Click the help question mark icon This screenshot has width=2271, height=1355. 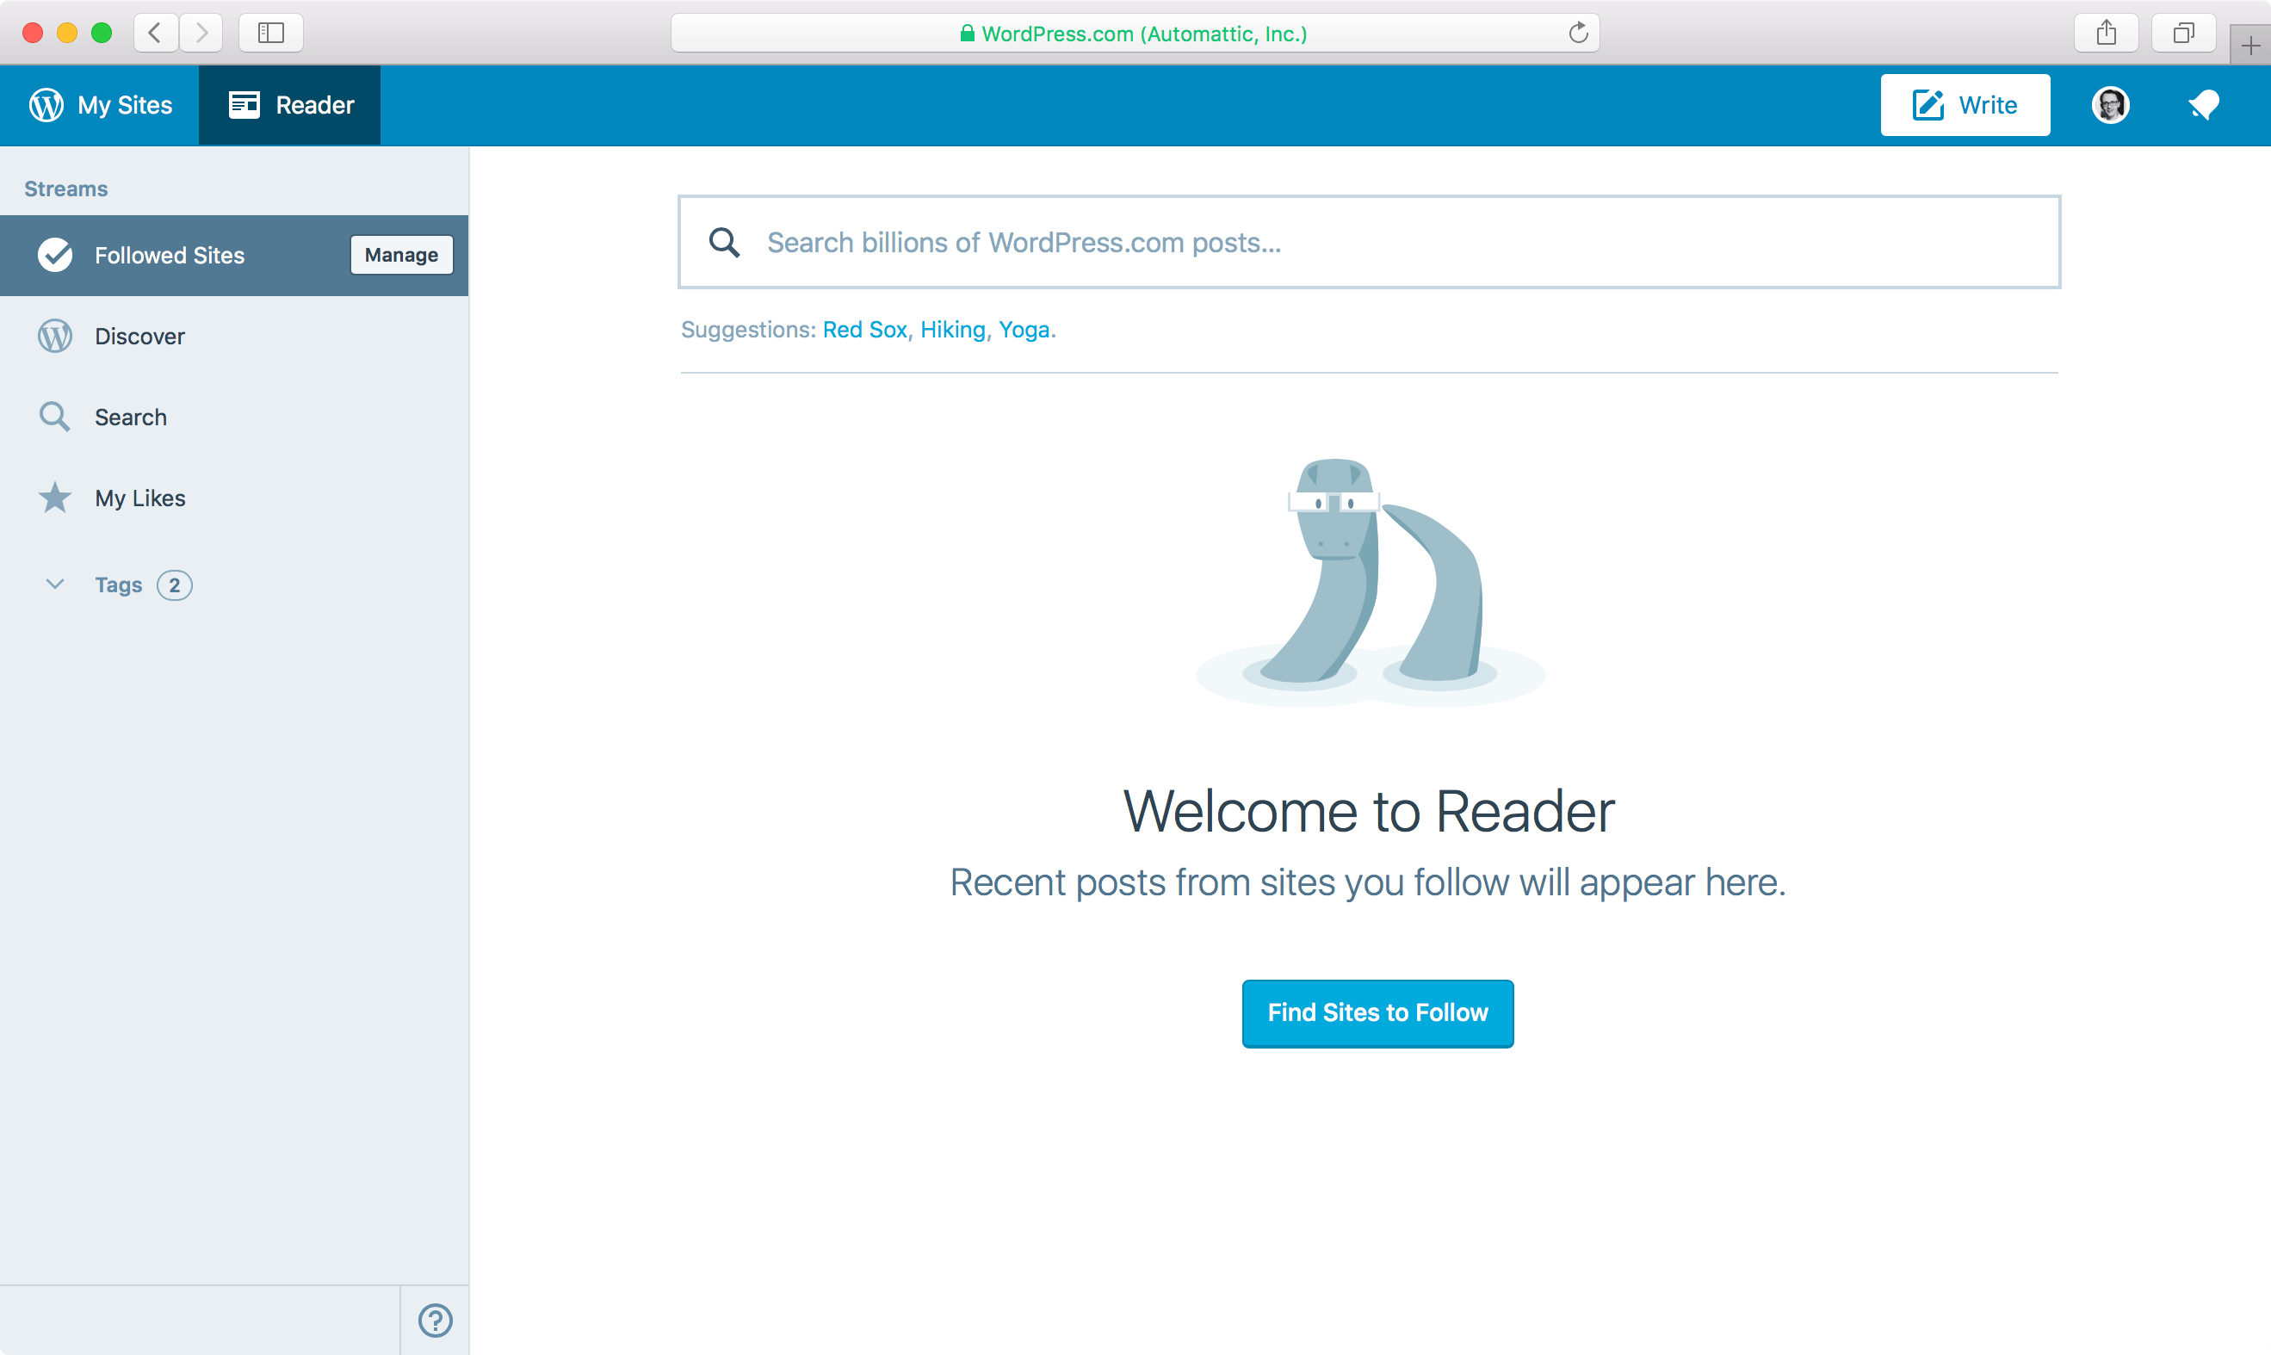[x=435, y=1321]
